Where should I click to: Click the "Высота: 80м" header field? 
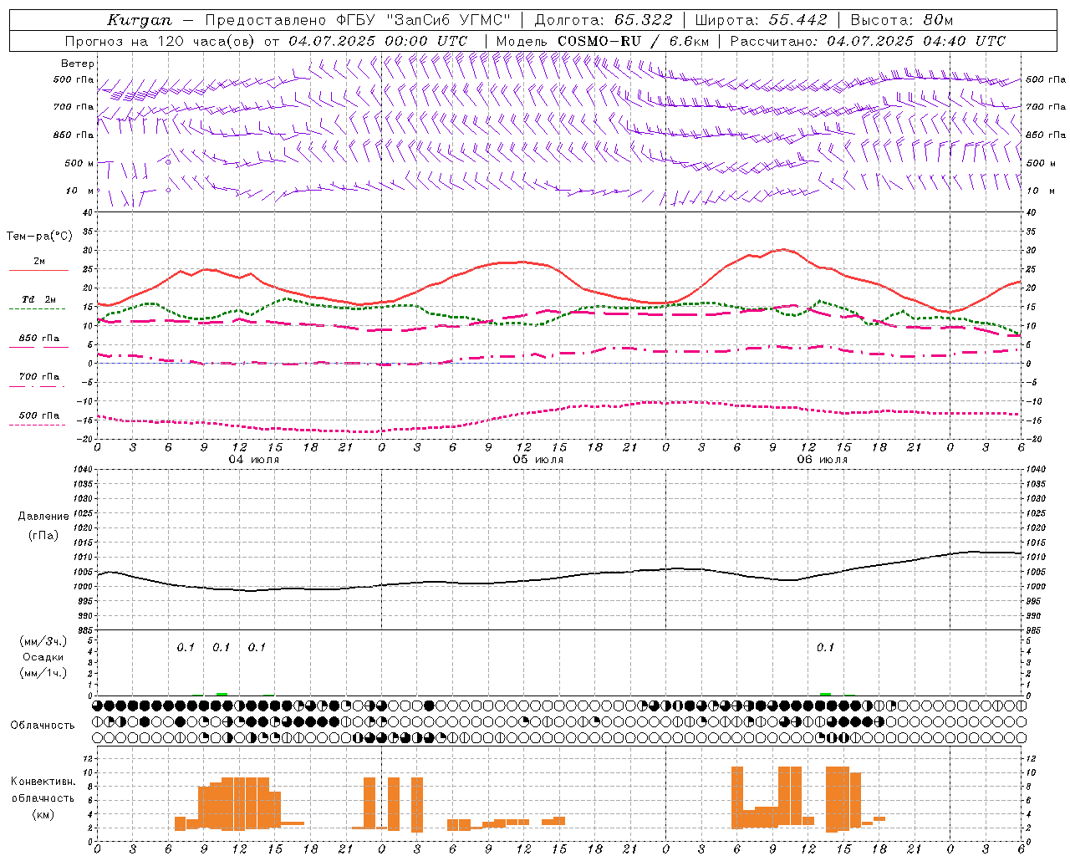901,20
